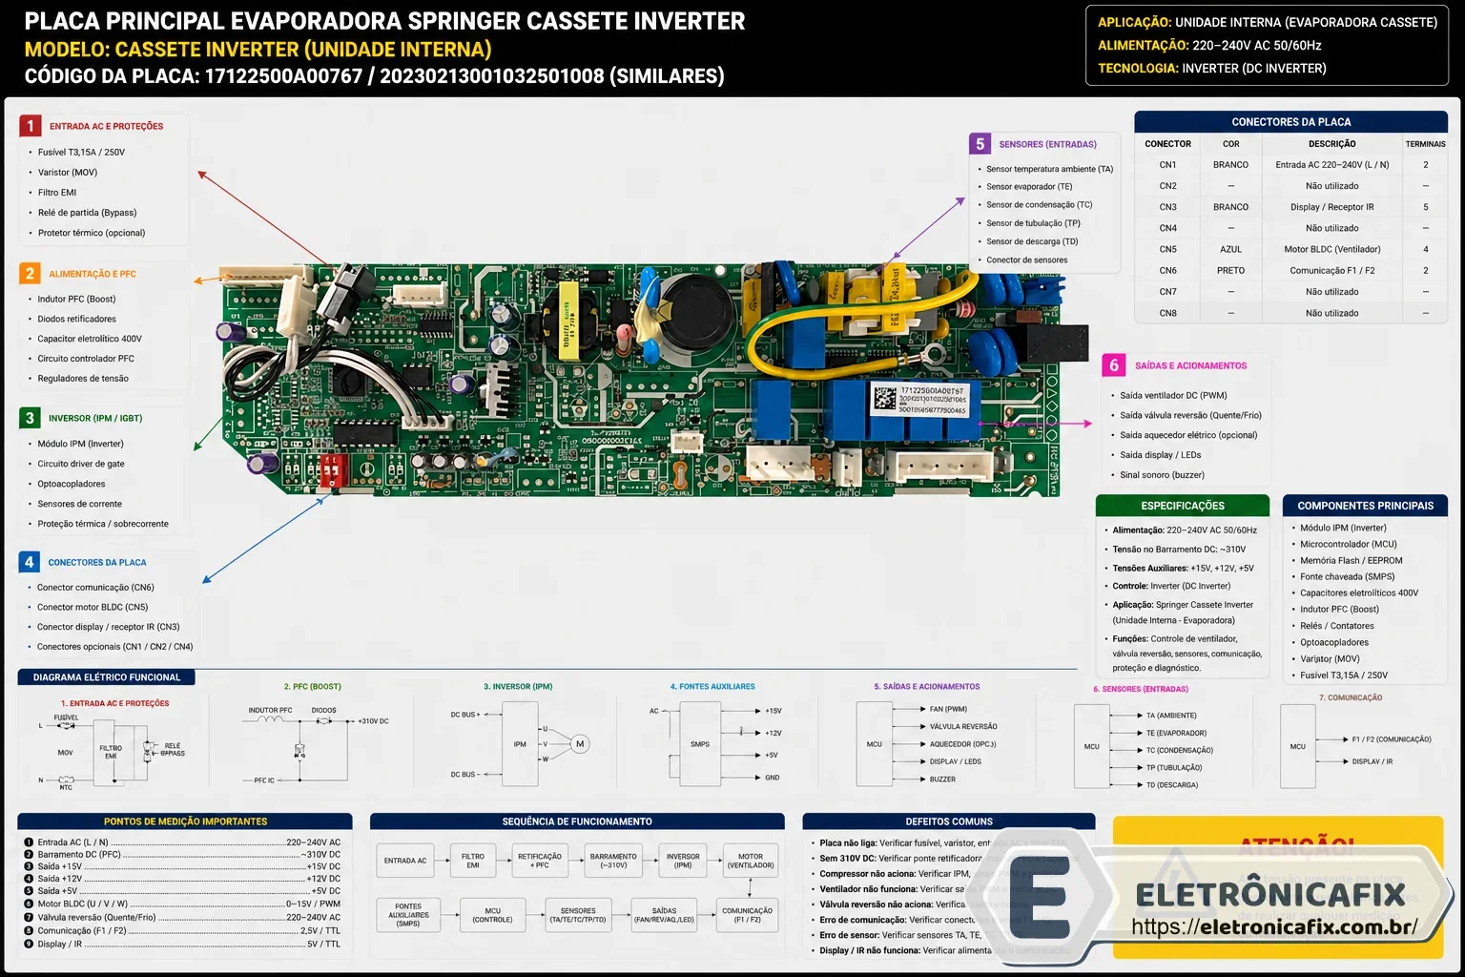Click the CN1 row in the connectors table
Image resolution: width=1465 pixels, height=977 pixels.
pyautogui.click(x=1290, y=165)
